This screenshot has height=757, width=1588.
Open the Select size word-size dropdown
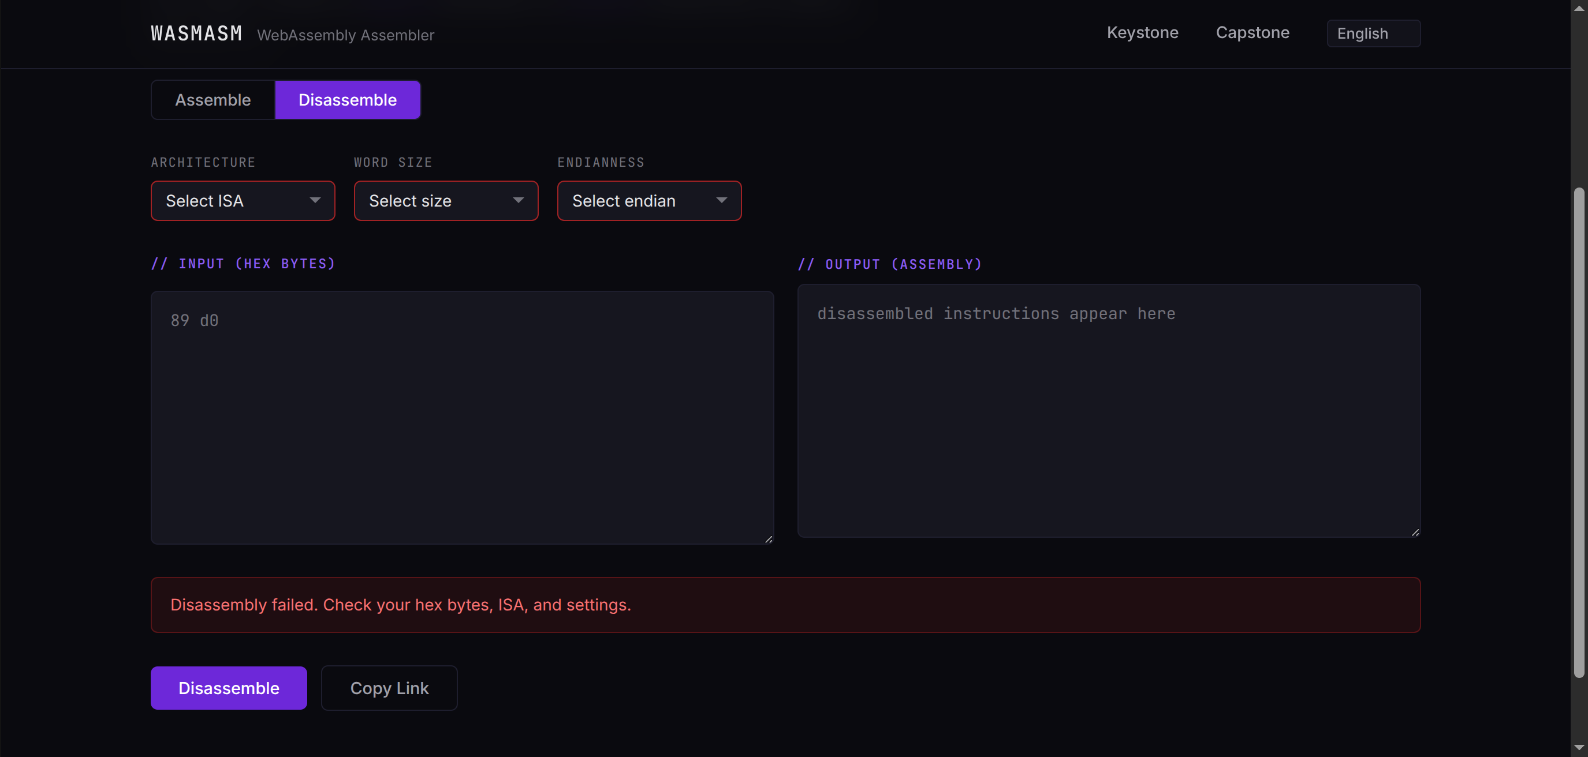(x=446, y=201)
